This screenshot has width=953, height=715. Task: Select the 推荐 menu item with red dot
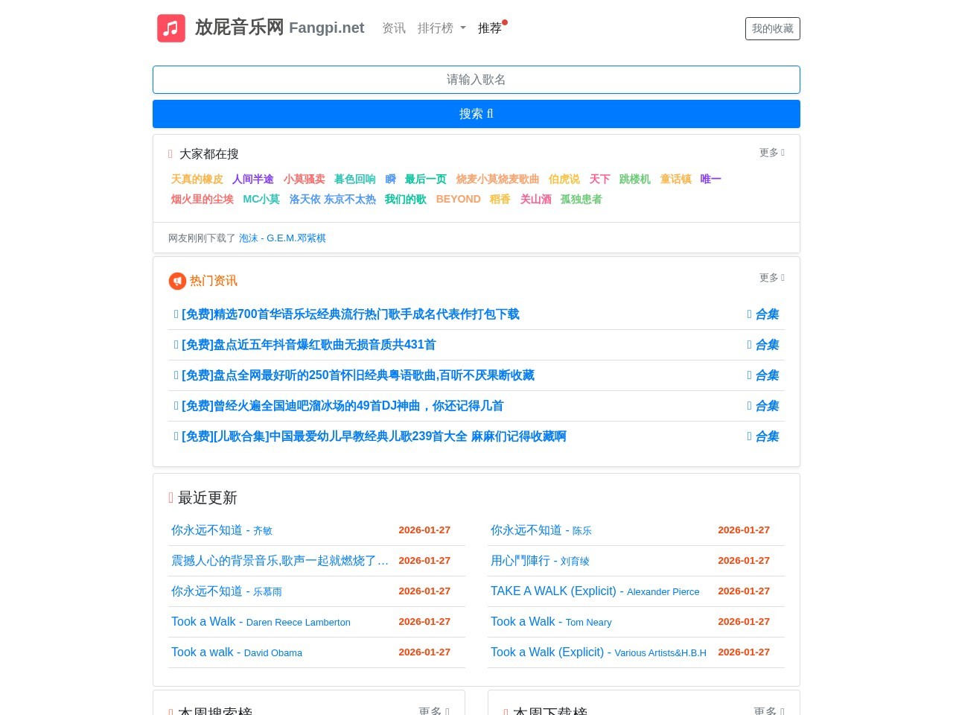(489, 28)
